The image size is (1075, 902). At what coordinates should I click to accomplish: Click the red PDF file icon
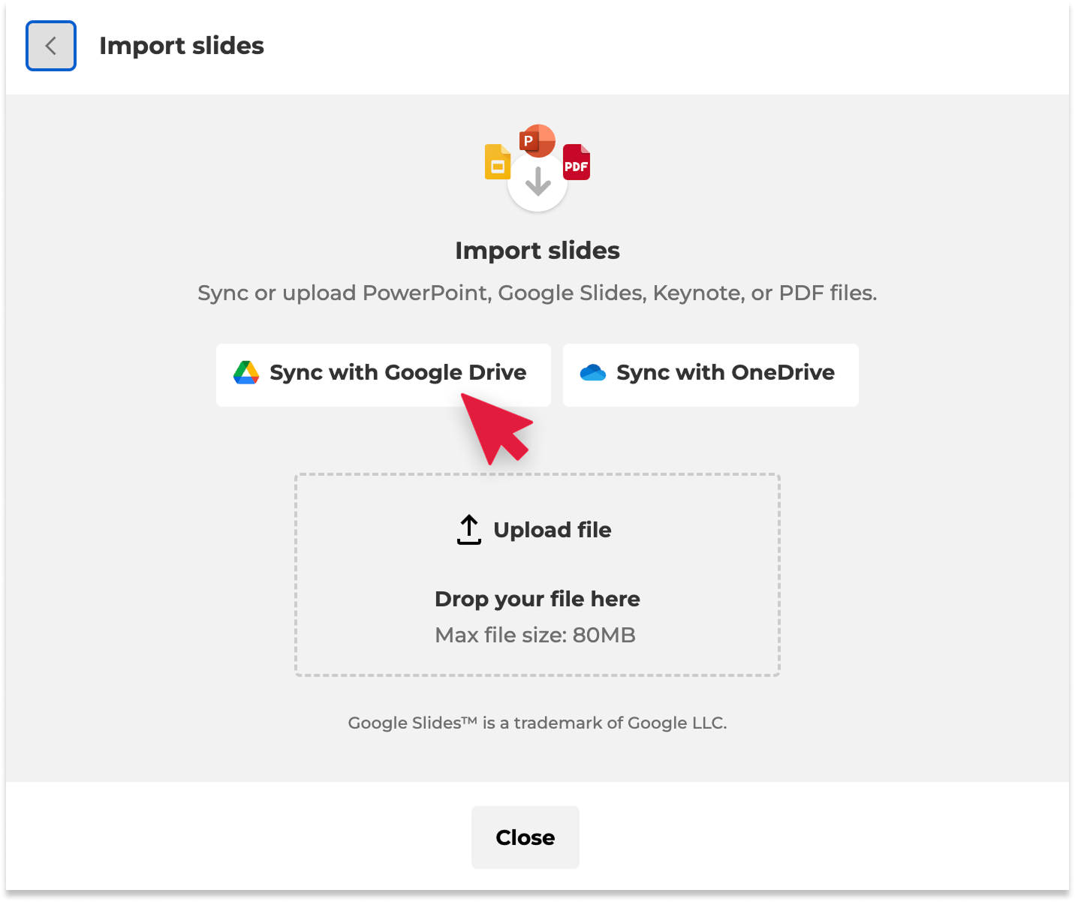pyautogui.click(x=577, y=162)
